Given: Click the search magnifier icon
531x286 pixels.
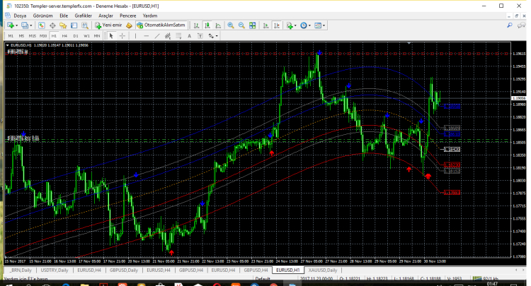Looking at the screenshot, I should pyautogui.click(x=510, y=25).
